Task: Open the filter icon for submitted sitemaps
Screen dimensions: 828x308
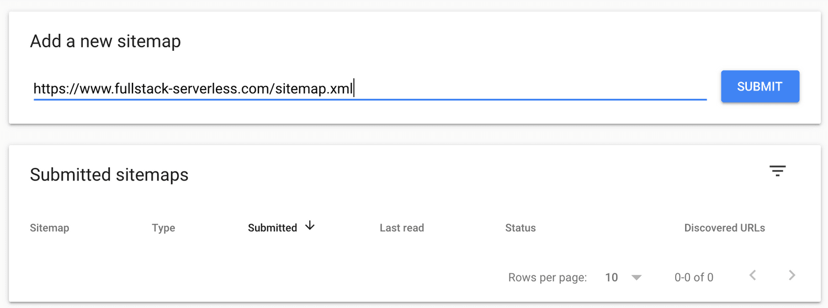Action: click(x=777, y=171)
